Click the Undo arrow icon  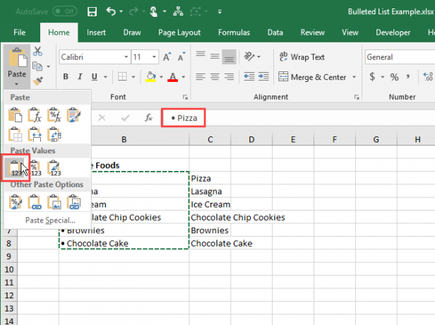(111, 11)
